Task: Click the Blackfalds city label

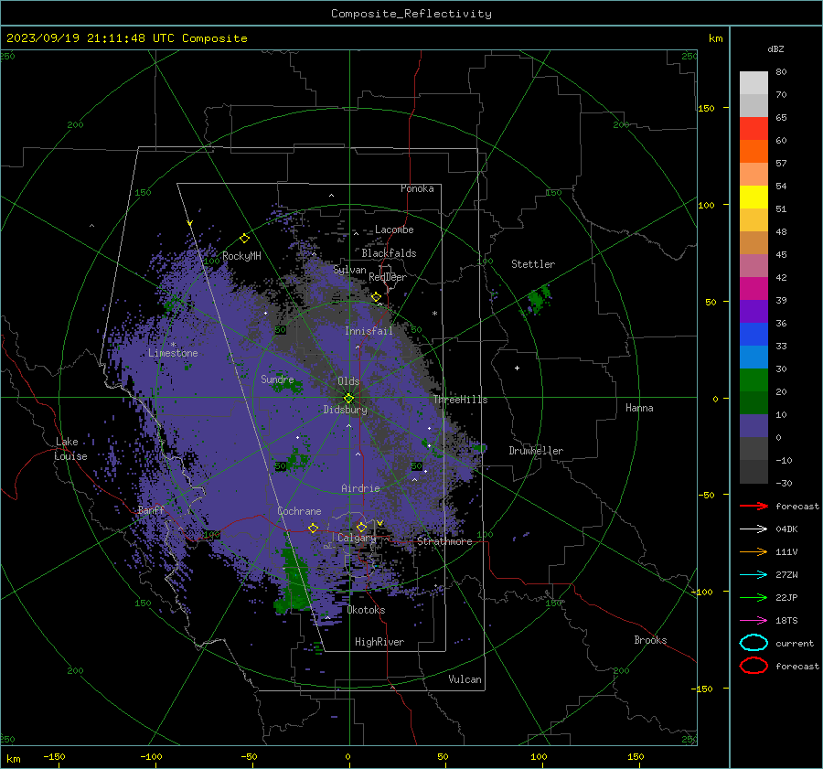Action: tap(389, 253)
